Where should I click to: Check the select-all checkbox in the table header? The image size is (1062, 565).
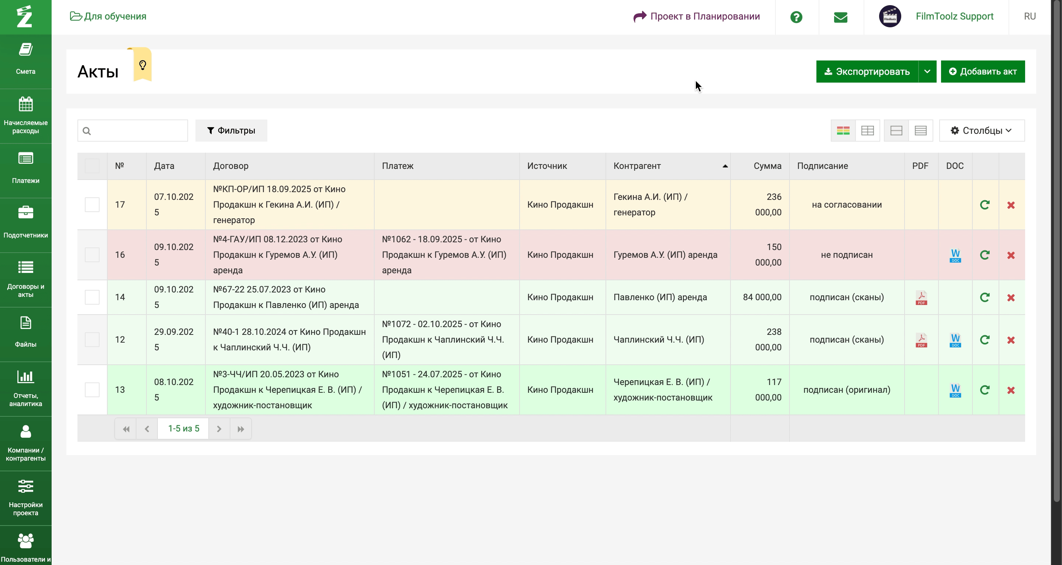click(x=92, y=166)
